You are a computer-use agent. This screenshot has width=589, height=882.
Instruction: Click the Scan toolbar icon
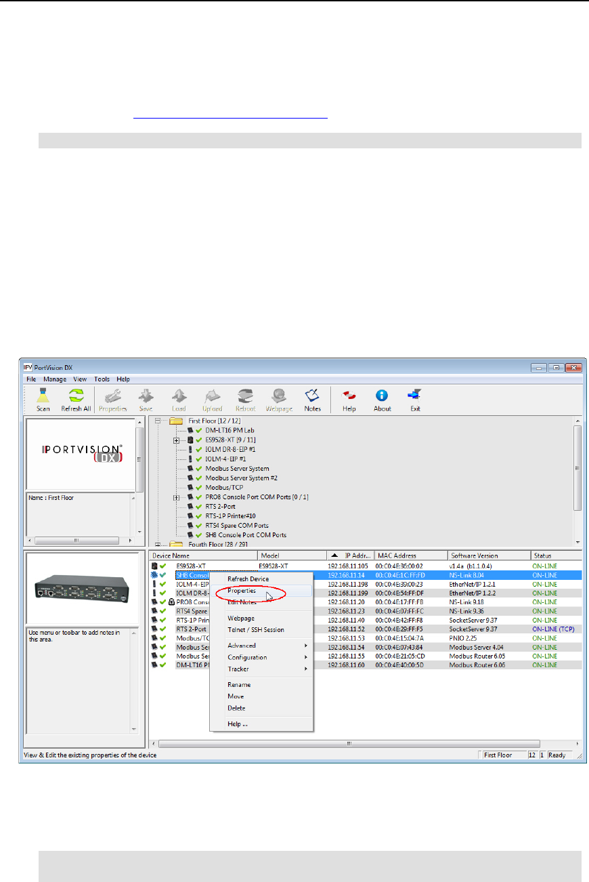click(x=43, y=396)
